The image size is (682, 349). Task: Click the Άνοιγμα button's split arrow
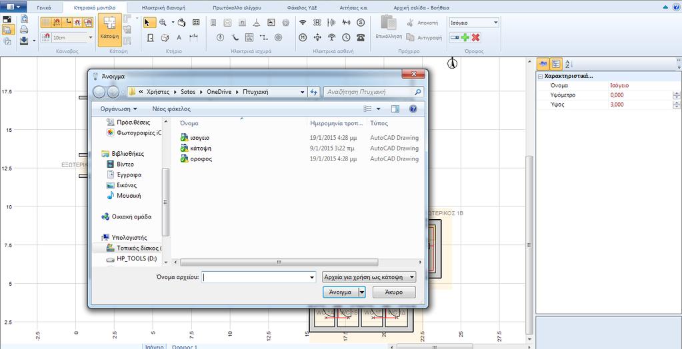361,292
